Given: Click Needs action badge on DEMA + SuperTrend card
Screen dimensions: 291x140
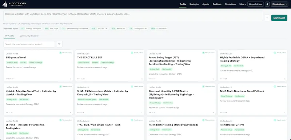Looking at the screenshot, I should pos(280,53).
